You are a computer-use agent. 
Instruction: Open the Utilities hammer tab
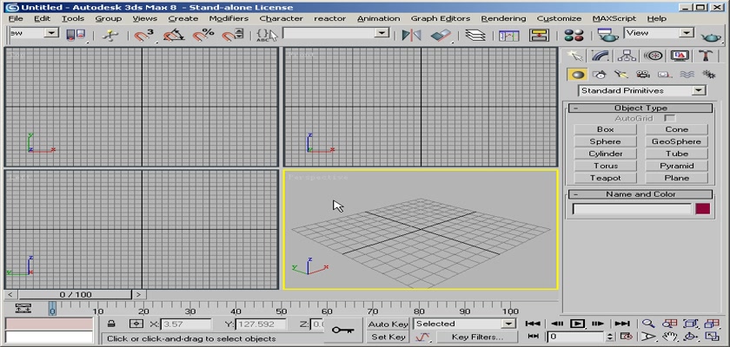706,56
